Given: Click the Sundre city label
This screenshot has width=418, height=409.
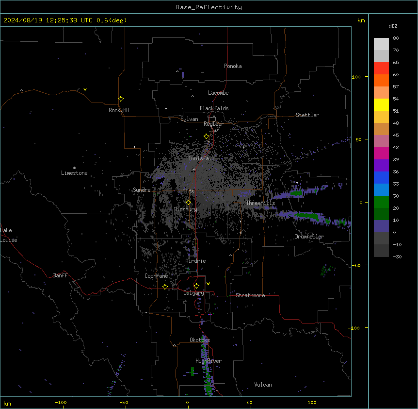Looking at the screenshot, I should click(142, 190).
